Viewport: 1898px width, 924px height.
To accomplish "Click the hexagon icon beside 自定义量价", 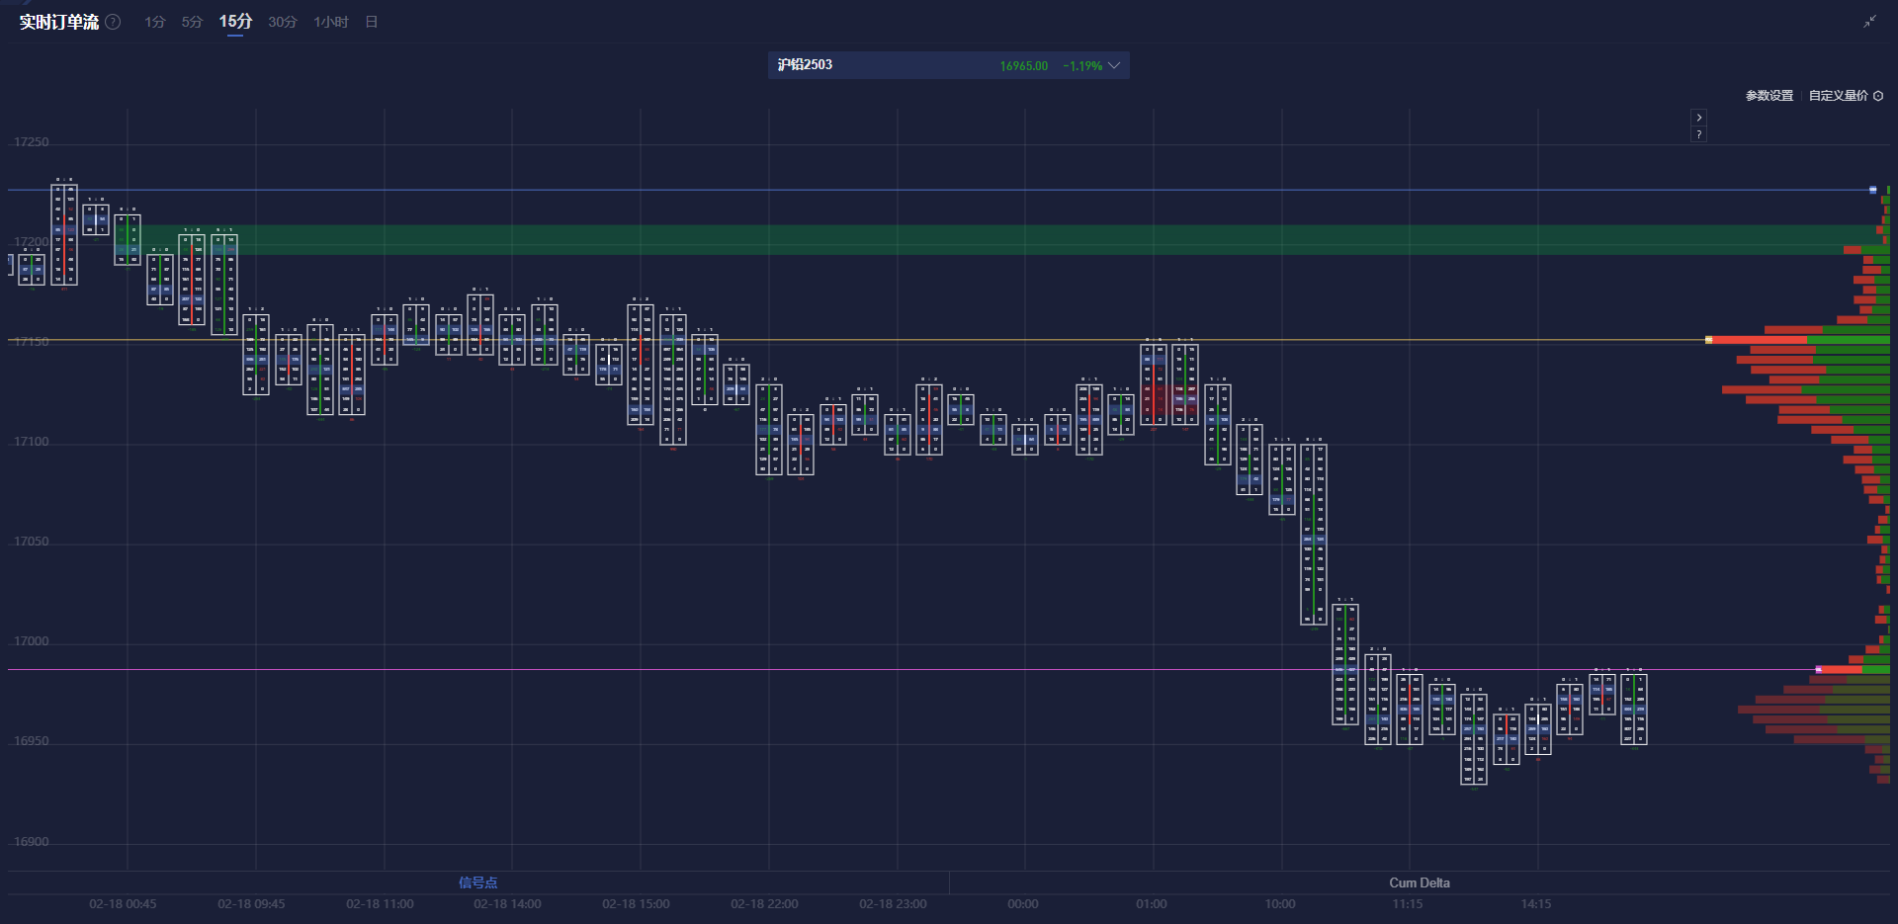I will (x=1878, y=96).
